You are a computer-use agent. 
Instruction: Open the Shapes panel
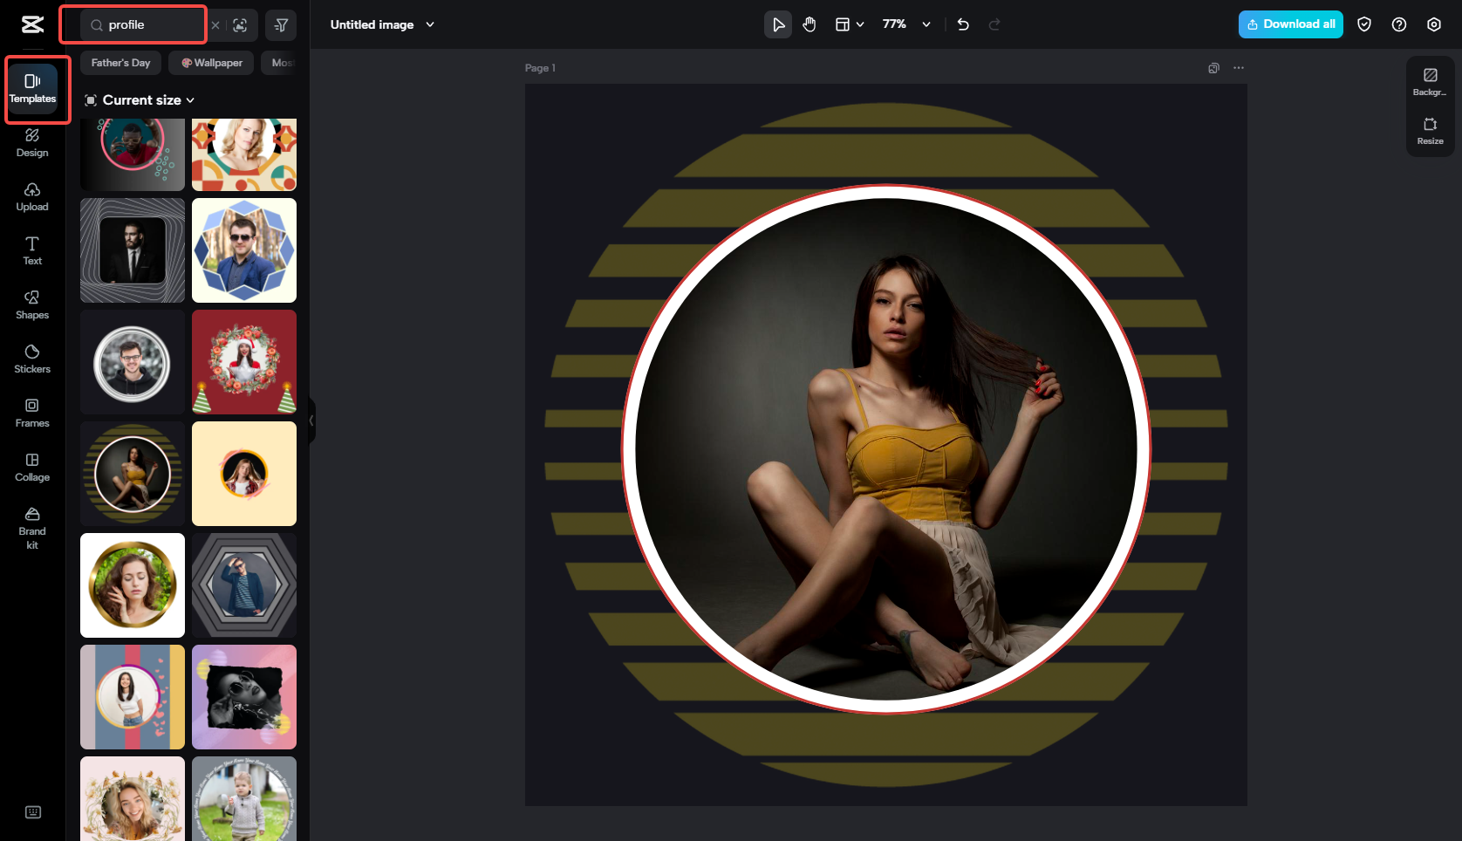31,305
